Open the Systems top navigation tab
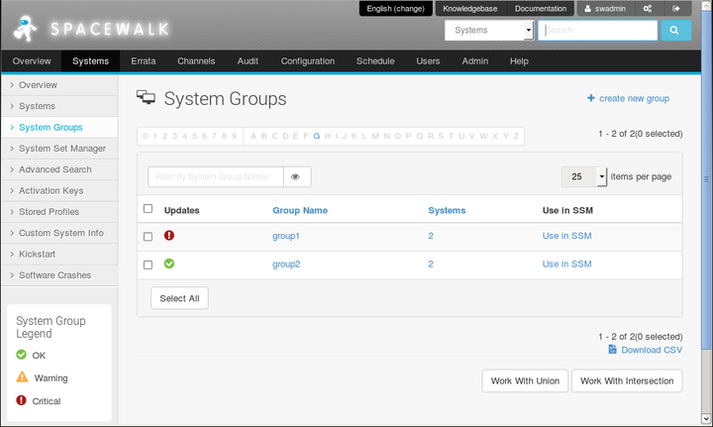The height and width of the screenshot is (427, 713). tap(90, 61)
